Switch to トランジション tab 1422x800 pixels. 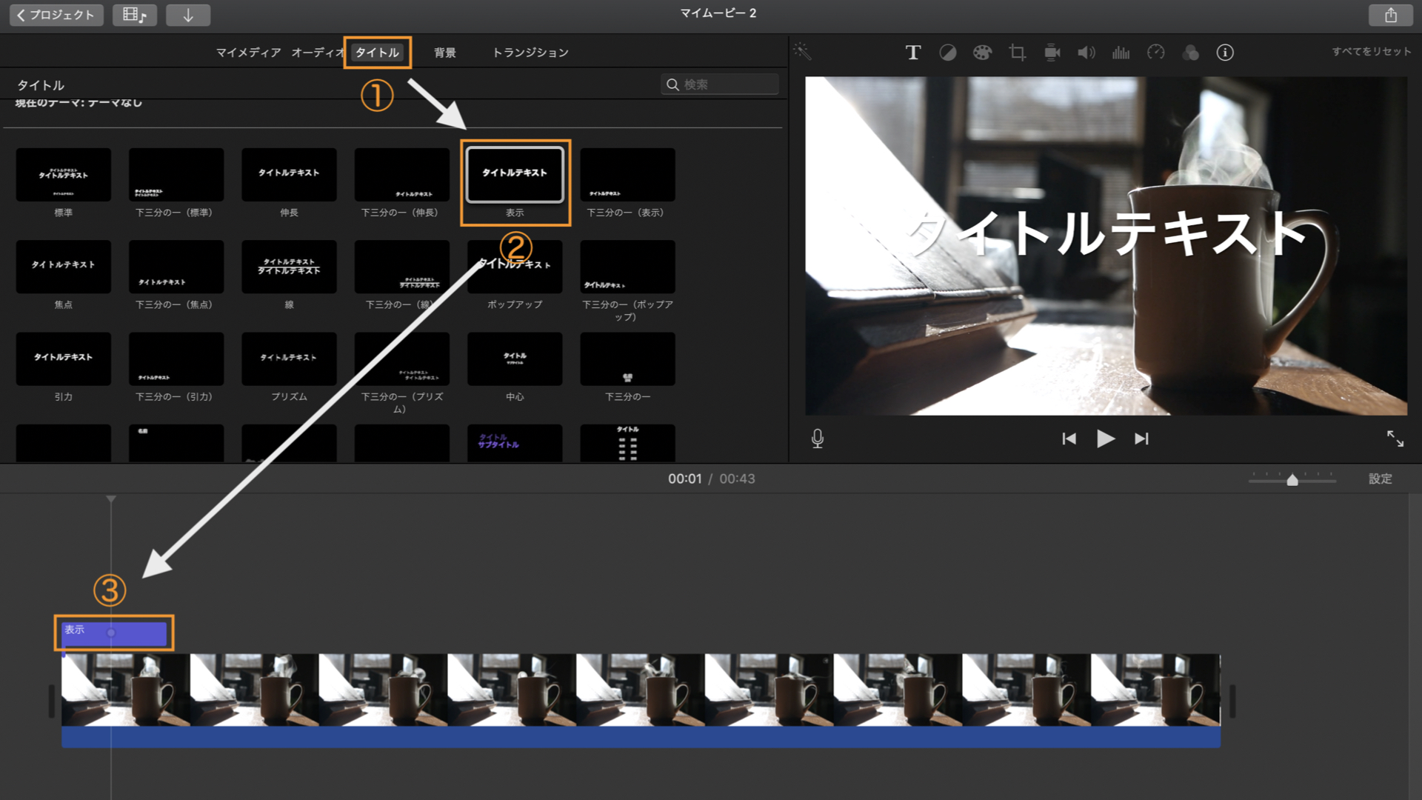[530, 53]
